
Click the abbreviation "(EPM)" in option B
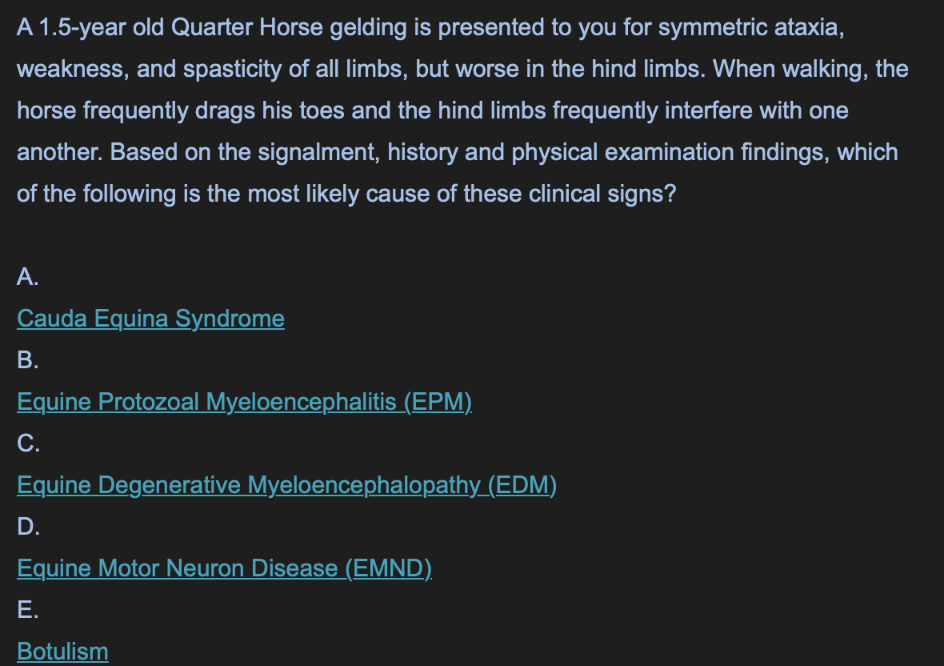(x=438, y=402)
